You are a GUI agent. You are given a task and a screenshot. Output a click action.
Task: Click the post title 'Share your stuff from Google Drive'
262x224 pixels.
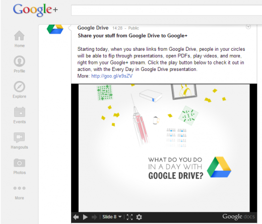pos(133,36)
